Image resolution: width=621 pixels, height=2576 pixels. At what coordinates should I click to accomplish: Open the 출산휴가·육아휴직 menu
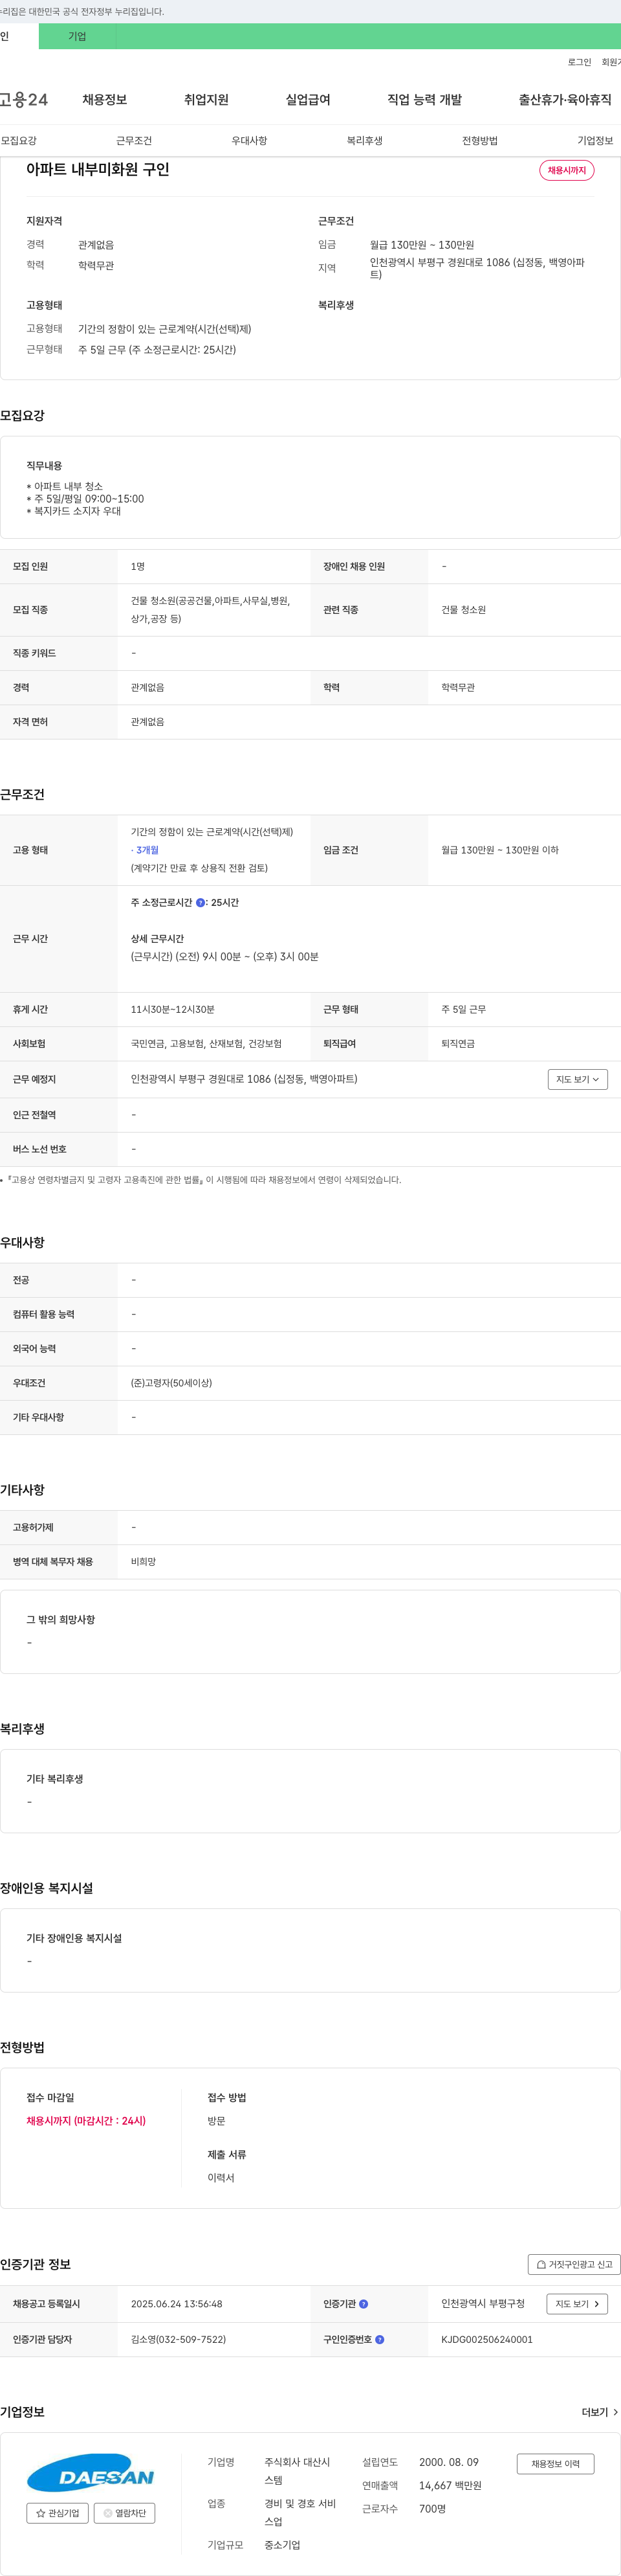(565, 100)
